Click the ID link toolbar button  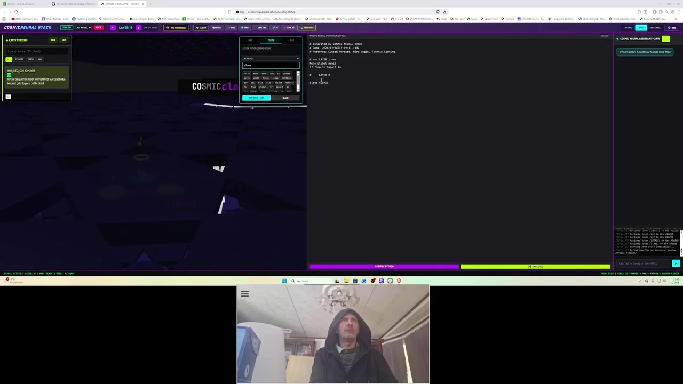(x=276, y=27)
